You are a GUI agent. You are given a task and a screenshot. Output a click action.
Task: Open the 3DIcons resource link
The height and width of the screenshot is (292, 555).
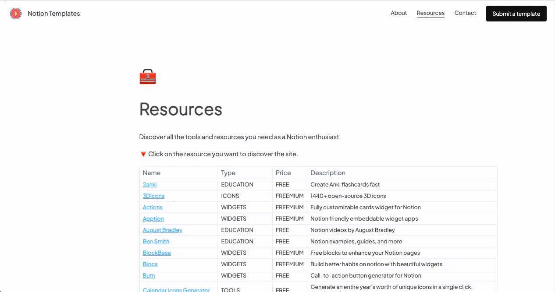click(x=153, y=196)
